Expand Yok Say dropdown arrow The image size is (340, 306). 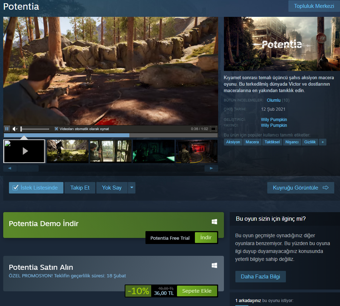click(131, 188)
